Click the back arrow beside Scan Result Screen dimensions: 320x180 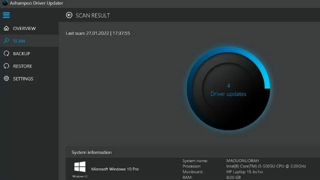click(x=69, y=15)
